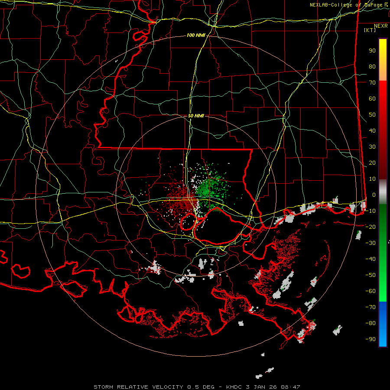Select the -60 value on the velocity scale
This screenshot has width=390, height=390.
pyautogui.click(x=370, y=291)
